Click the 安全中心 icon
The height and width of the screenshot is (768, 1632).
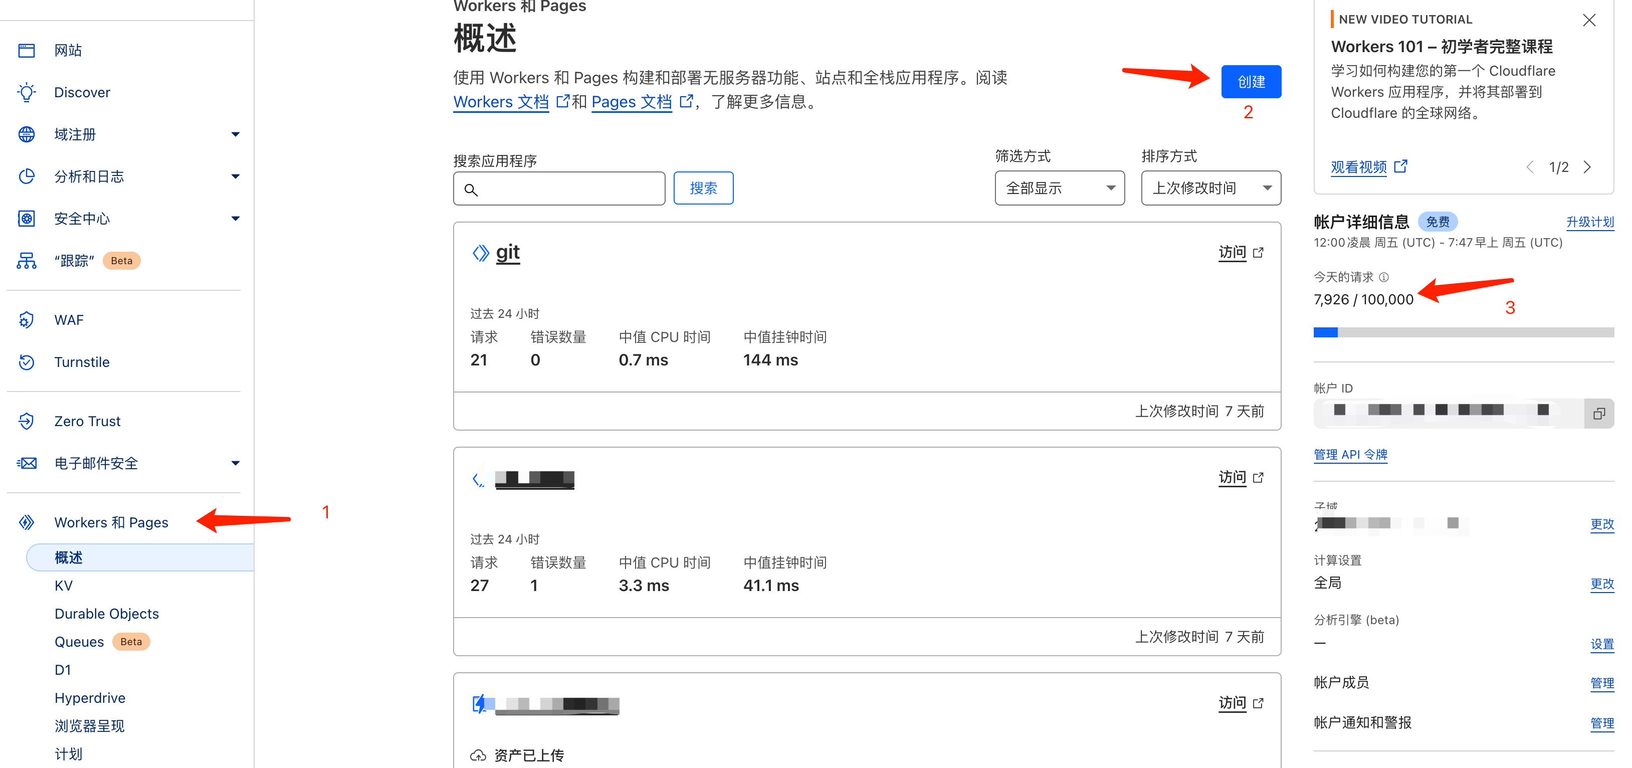coord(27,219)
